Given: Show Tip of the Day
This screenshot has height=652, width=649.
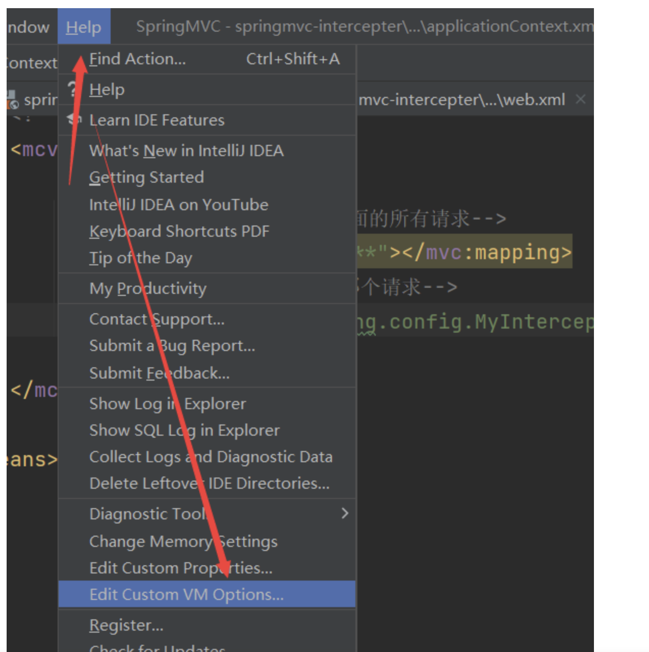Looking at the screenshot, I should (207, 258).
